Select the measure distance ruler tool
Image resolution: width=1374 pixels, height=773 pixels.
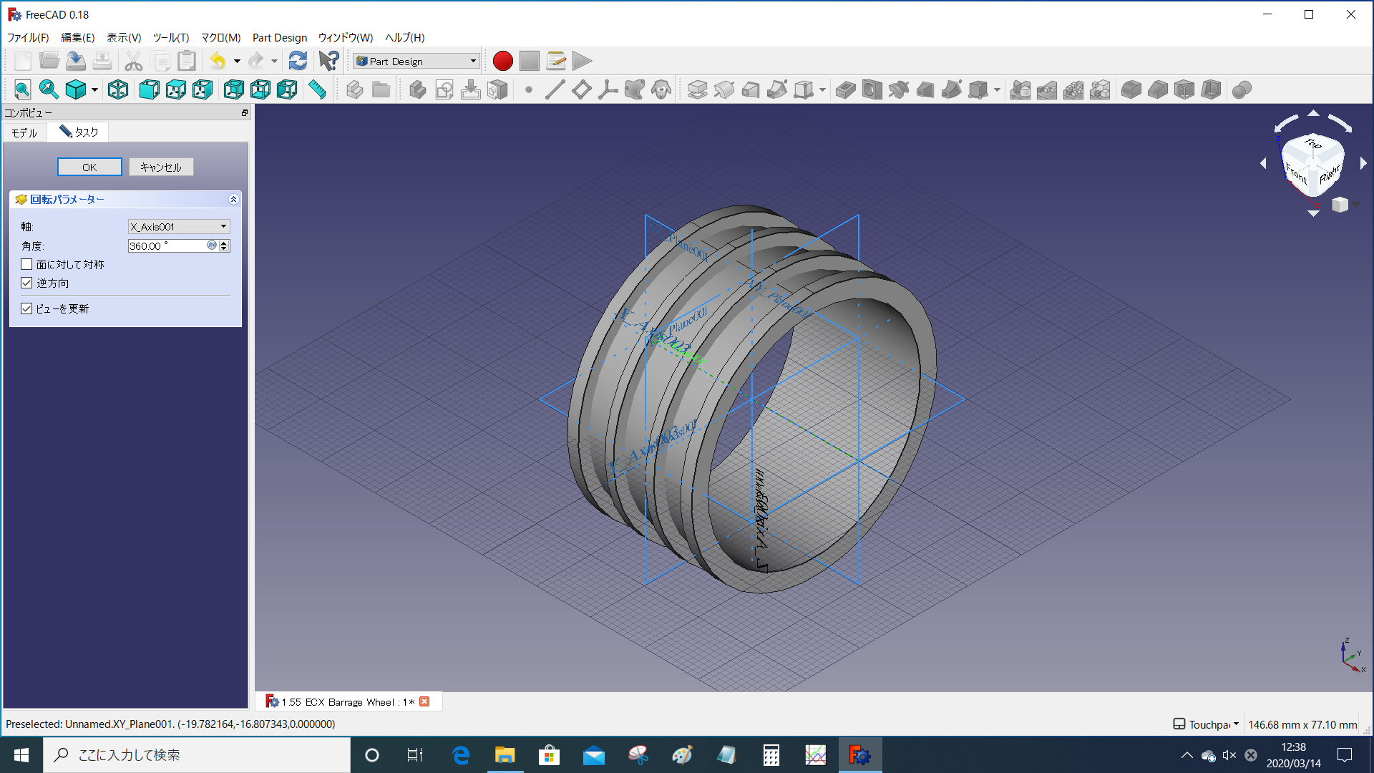(x=317, y=89)
